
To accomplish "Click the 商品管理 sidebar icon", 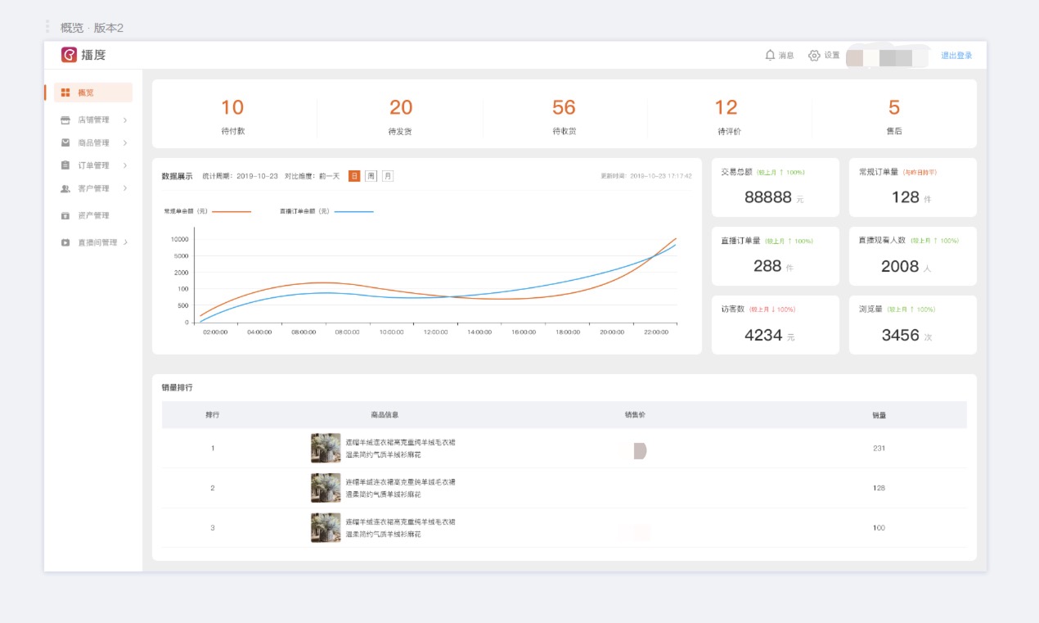I will coord(65,142).
